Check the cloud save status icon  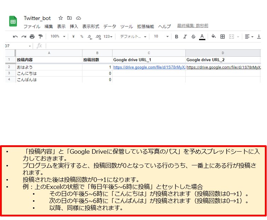coord(78,18)
